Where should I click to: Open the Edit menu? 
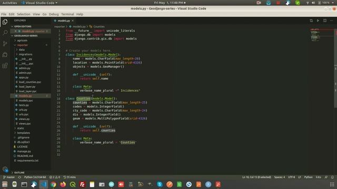[x=12, y=14]
